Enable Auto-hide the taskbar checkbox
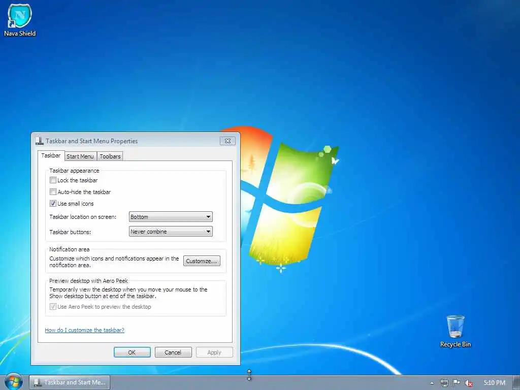 point(53,191)
